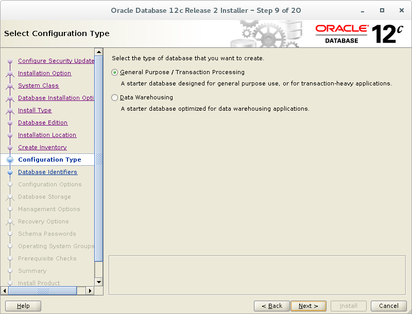Click the Database Identifiers step bullet icon

(10, 172)
